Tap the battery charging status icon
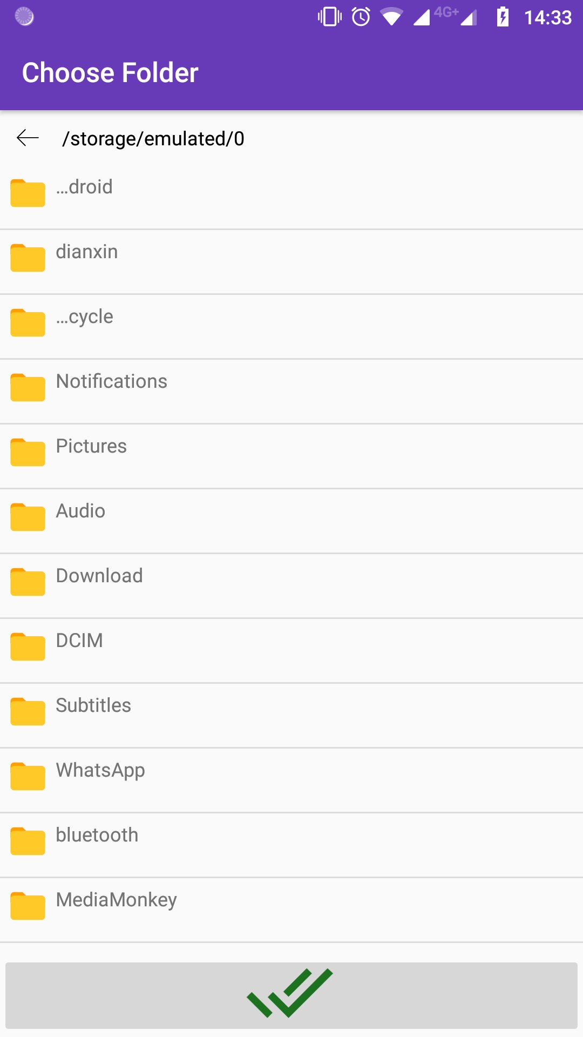This screenshot has height=1037, width=583. [503, 17]
